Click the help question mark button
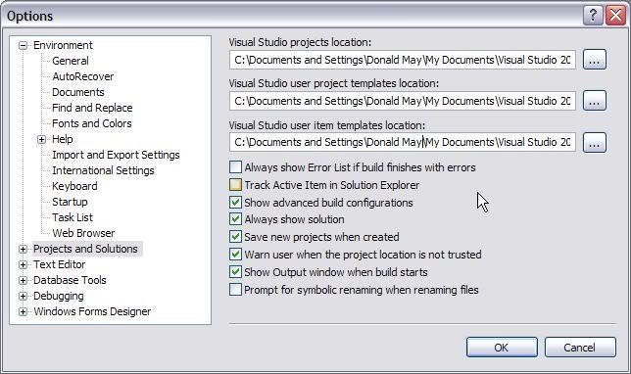Image resolution: width=631 pixels, height=374 pixels. click(593, 16)
